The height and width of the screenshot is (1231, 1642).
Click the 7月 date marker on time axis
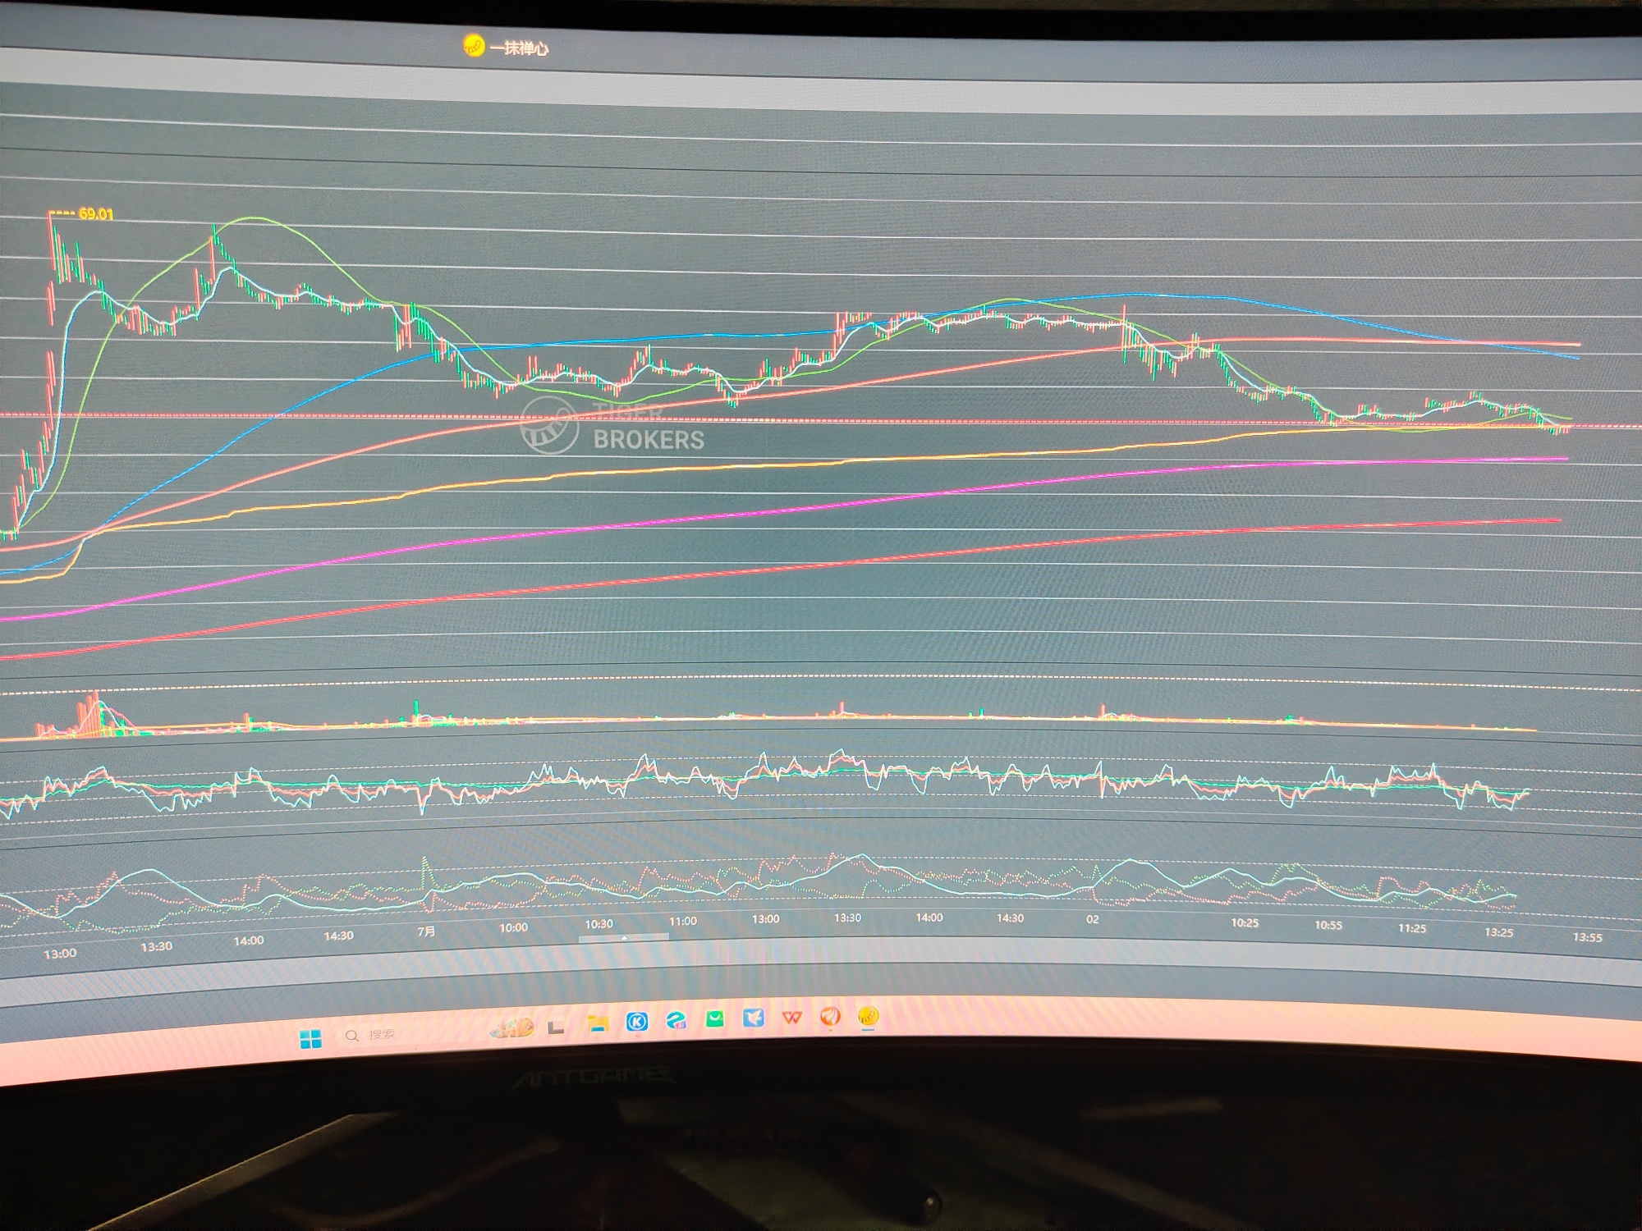427,931
